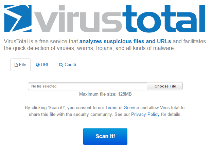Click "By clicking 'Scan it!'" consent text

pyautogui.click(x=45, y=107)
